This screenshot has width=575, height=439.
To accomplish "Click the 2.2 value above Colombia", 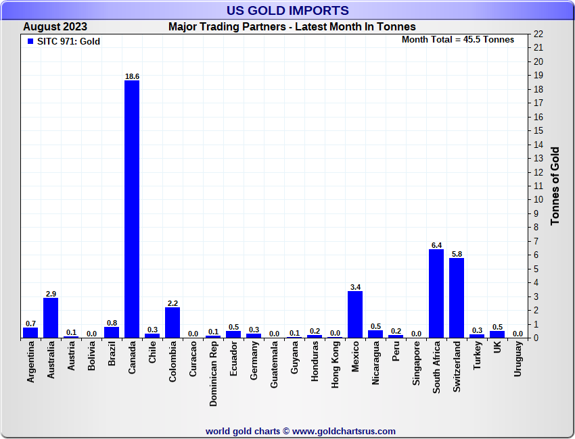I will click(172, 303).
